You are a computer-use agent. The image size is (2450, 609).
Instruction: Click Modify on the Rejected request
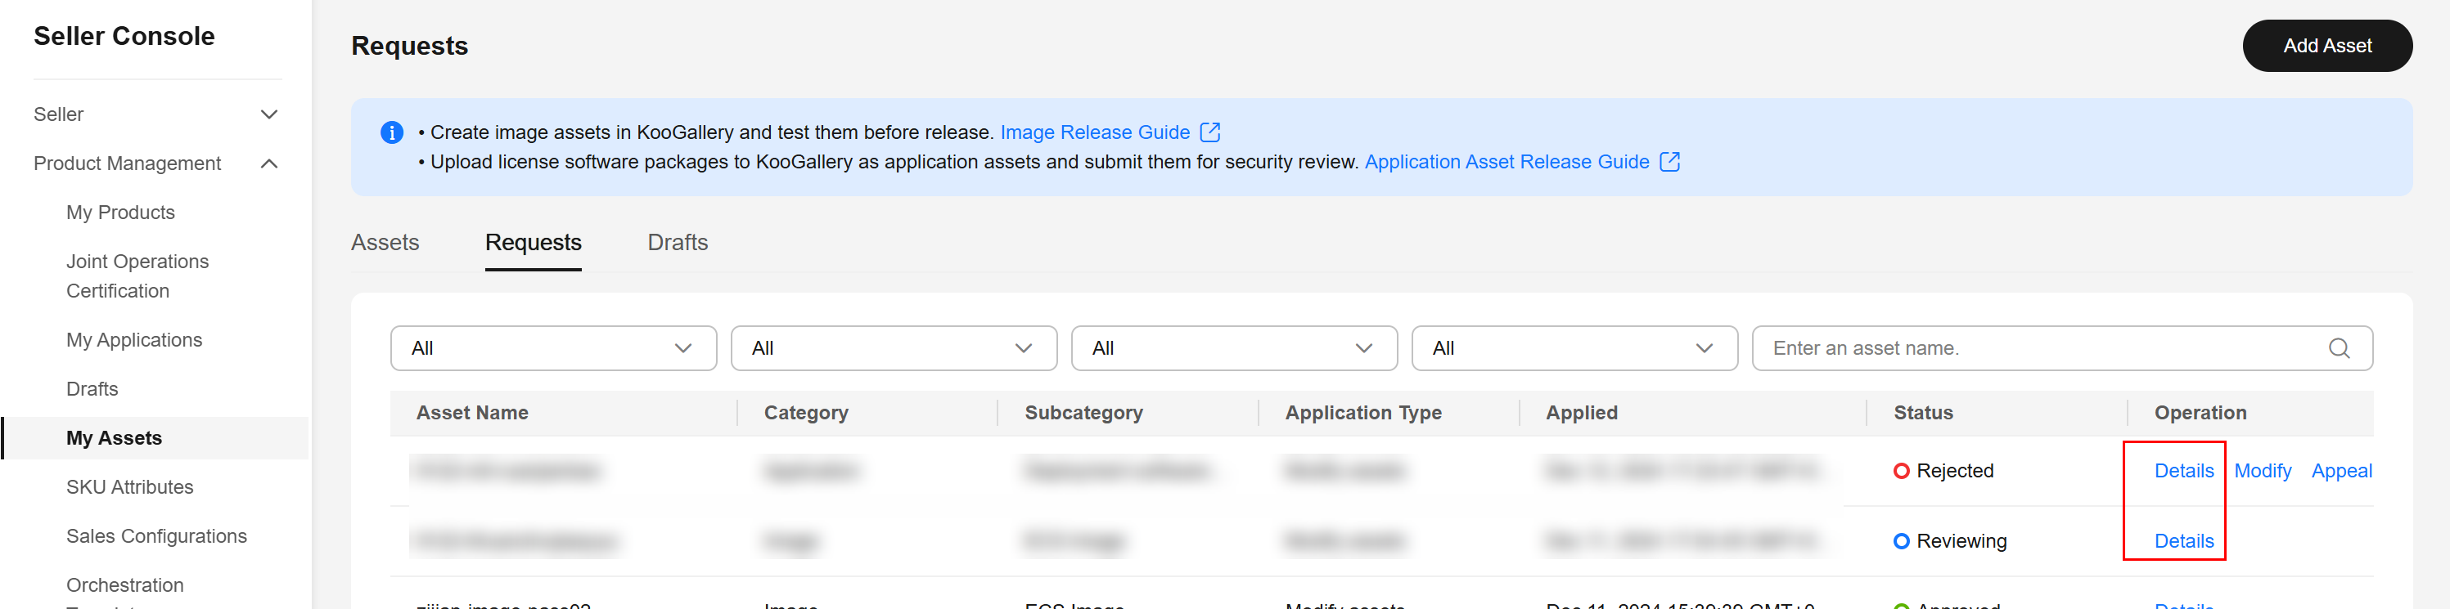(x=2263, y=471)
